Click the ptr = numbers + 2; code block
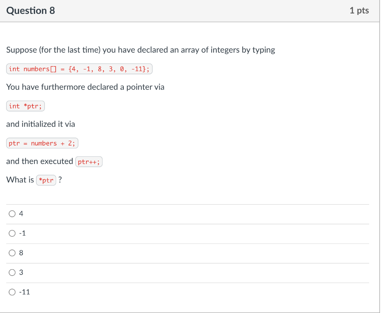Image resolution: width=383 pixels, height=313 pixels. (42, 143)
